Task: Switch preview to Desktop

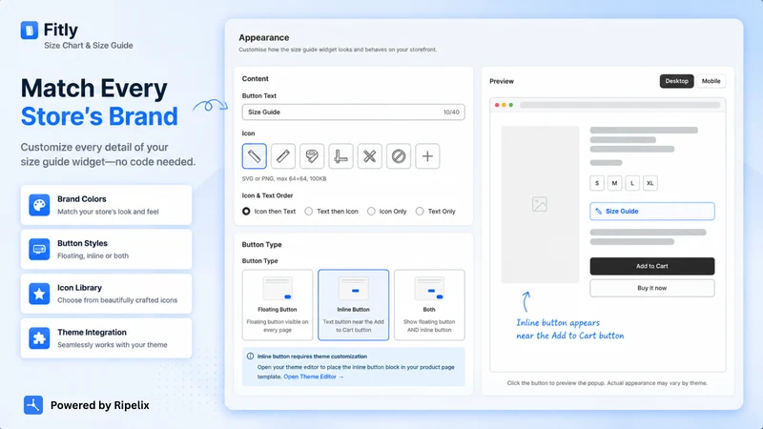Action: [x=676, y=81]
